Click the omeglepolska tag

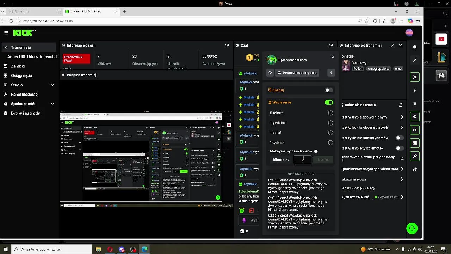tap(379, 69)
